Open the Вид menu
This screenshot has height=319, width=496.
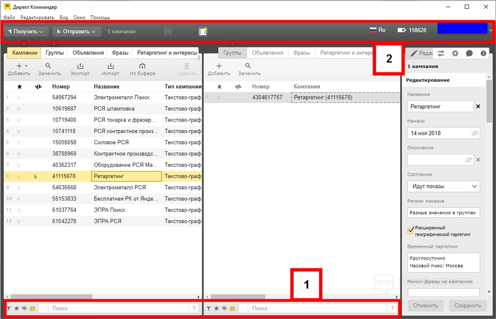[63, 17]
